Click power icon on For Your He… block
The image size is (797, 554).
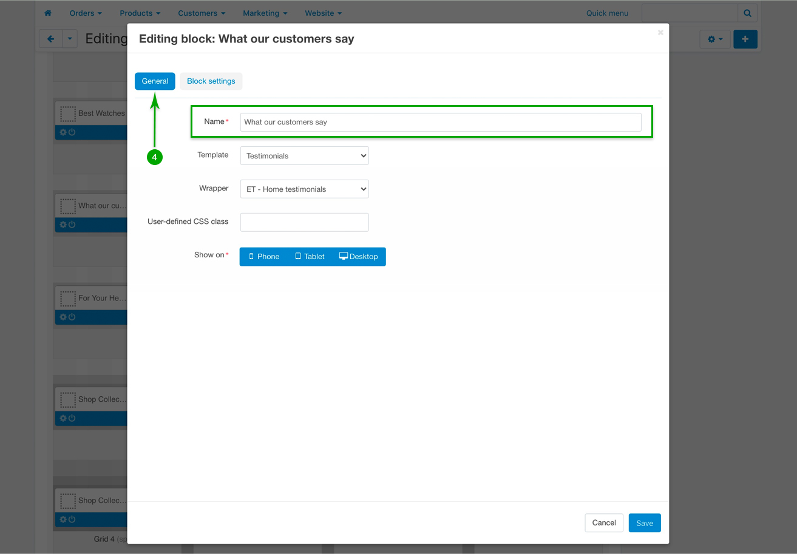pyautogui.click(x=72, y=317)
